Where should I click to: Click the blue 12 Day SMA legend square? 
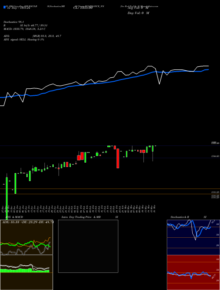(x=4, y=7)
